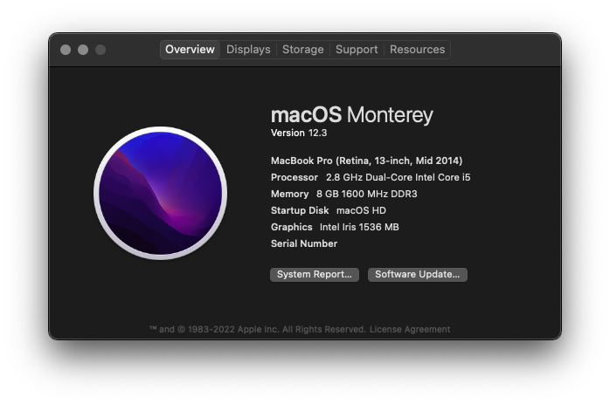Open the Support tab
610x404 pixels.
(x=357, y=50)
